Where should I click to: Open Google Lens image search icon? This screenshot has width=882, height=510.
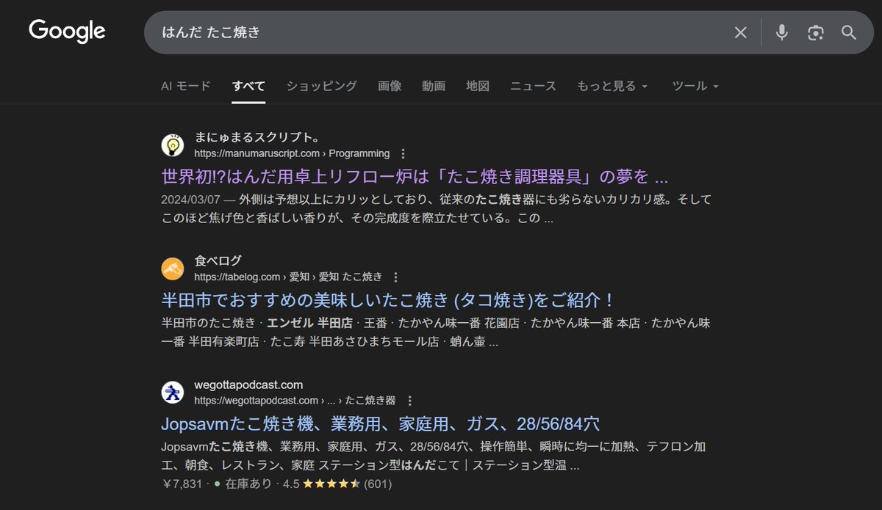(815, 32)
